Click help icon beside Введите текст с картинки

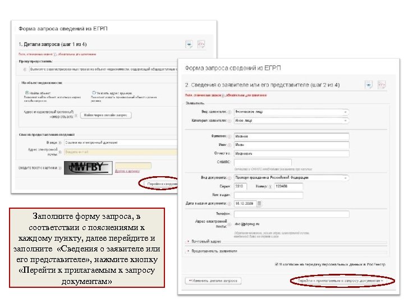tap(60, 168)
